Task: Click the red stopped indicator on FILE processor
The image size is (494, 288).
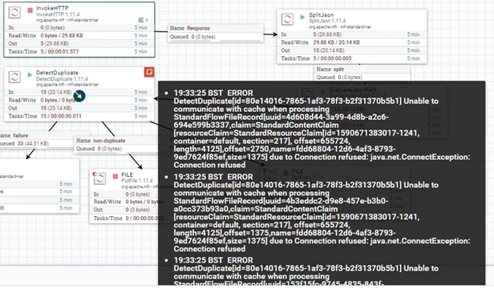Action: point(115,176)
